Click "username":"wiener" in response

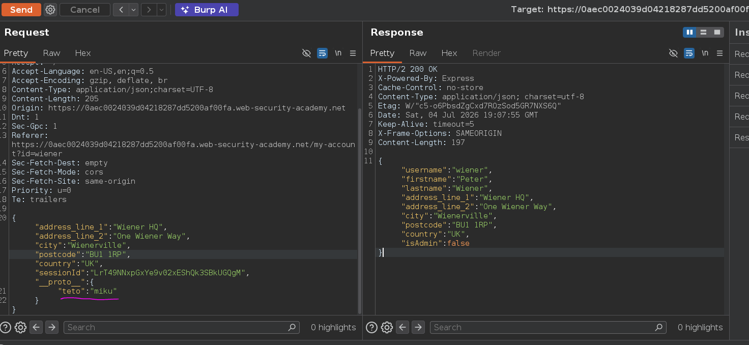click(447, 170)
